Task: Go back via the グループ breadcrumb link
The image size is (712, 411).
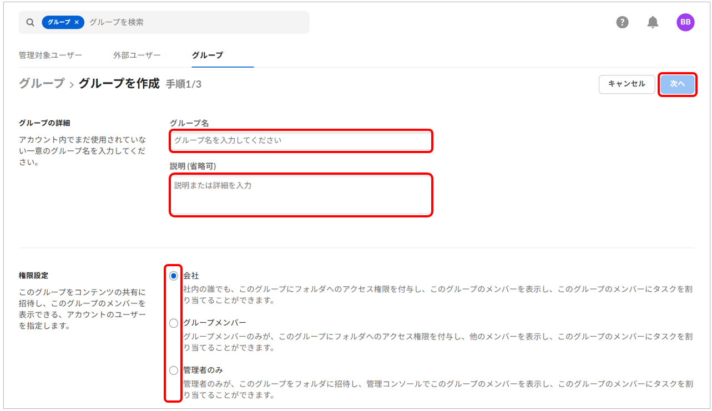Action: [42, 84]
